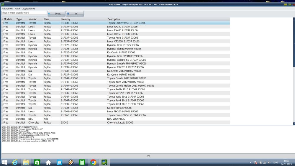Sort the list by Vendor column header

(33, 19)
